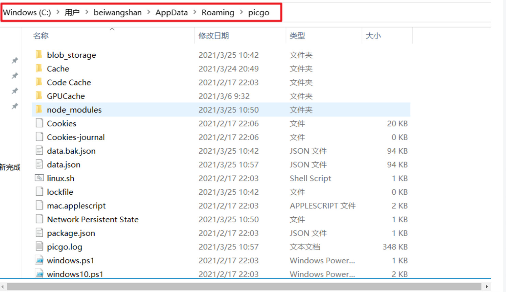Viewport: 506px width, 292px height.
Task: Click the 文本文档 type cell
Action: click(x=305, y=247)
